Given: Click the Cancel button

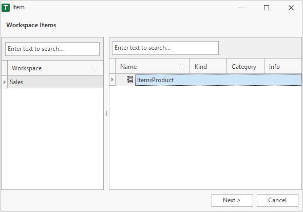Looking at the screenshot, I should point(277,200).
